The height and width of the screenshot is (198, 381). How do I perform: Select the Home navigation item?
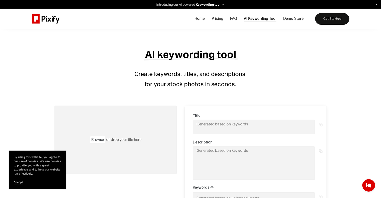(x=199, y=18)
